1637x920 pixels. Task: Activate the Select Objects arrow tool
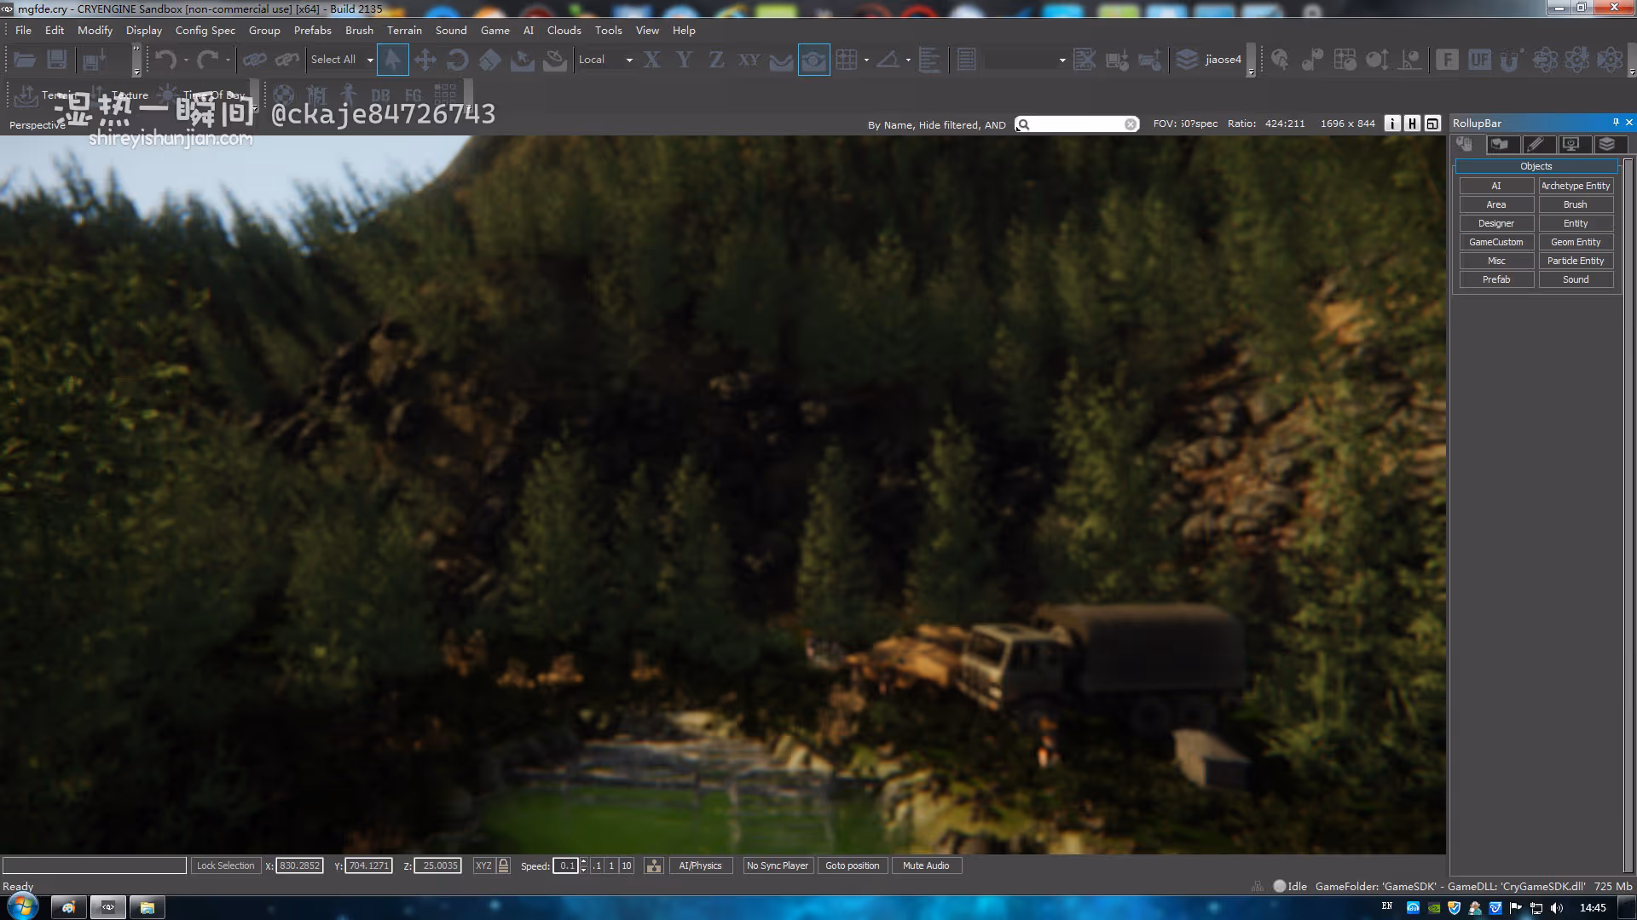392,60
